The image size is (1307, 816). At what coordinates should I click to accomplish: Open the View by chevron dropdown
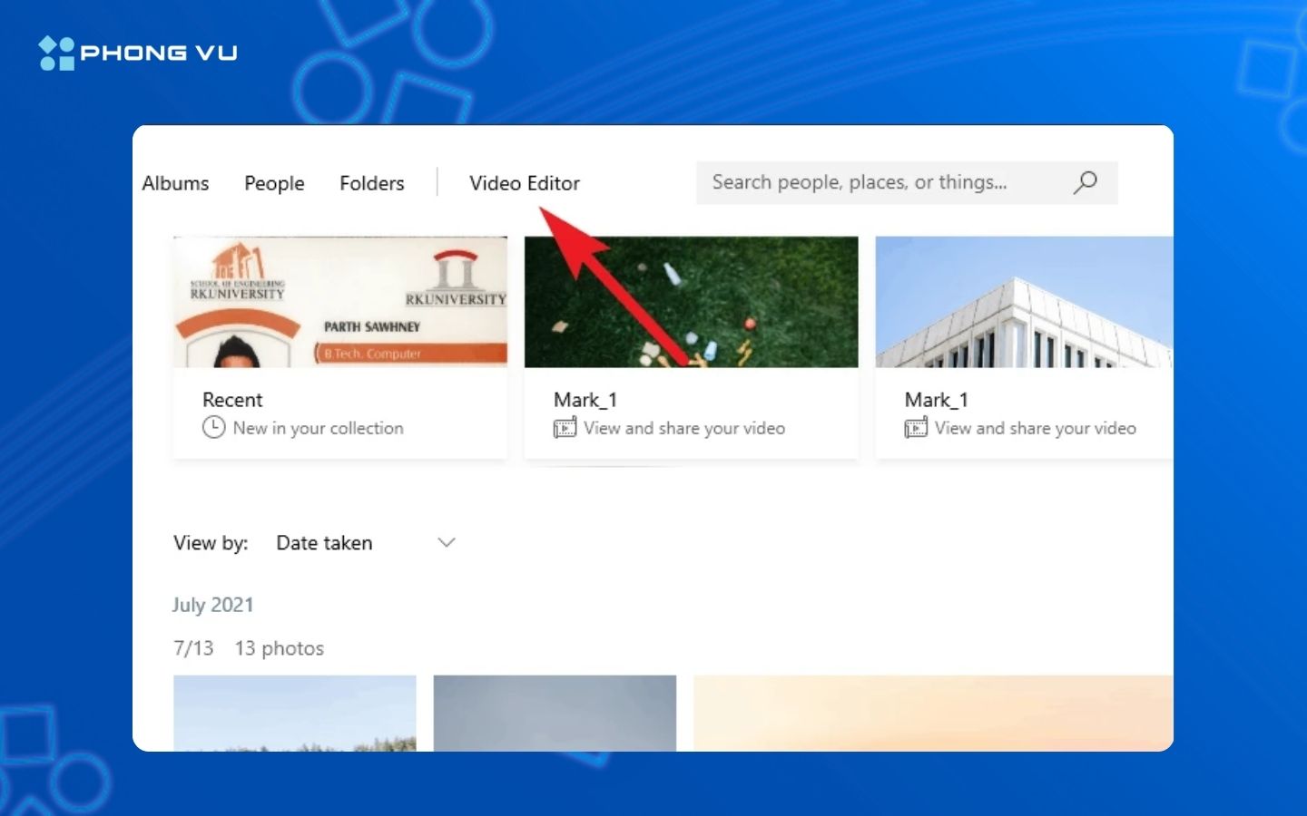pyautogui.click(x=446, y=542)
